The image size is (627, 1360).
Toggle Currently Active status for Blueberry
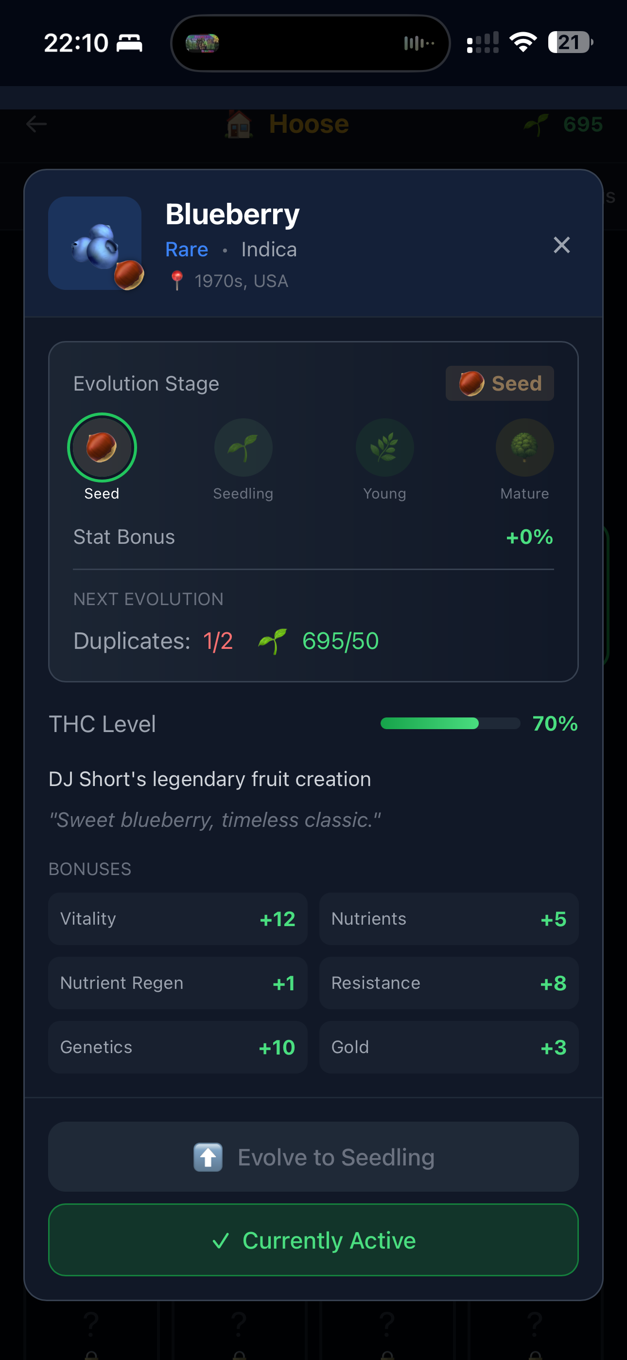coord(313,1240)
